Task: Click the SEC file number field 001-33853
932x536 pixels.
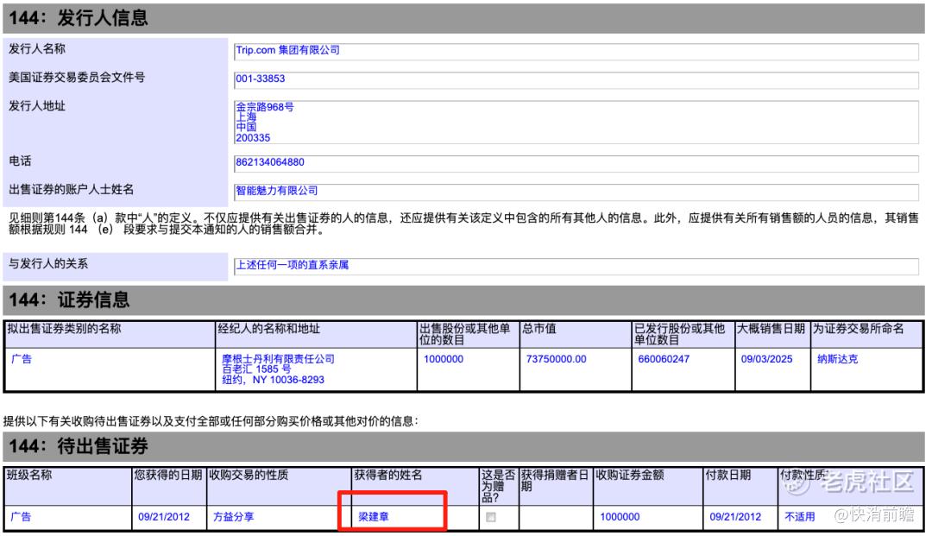Action: (576, 79)
